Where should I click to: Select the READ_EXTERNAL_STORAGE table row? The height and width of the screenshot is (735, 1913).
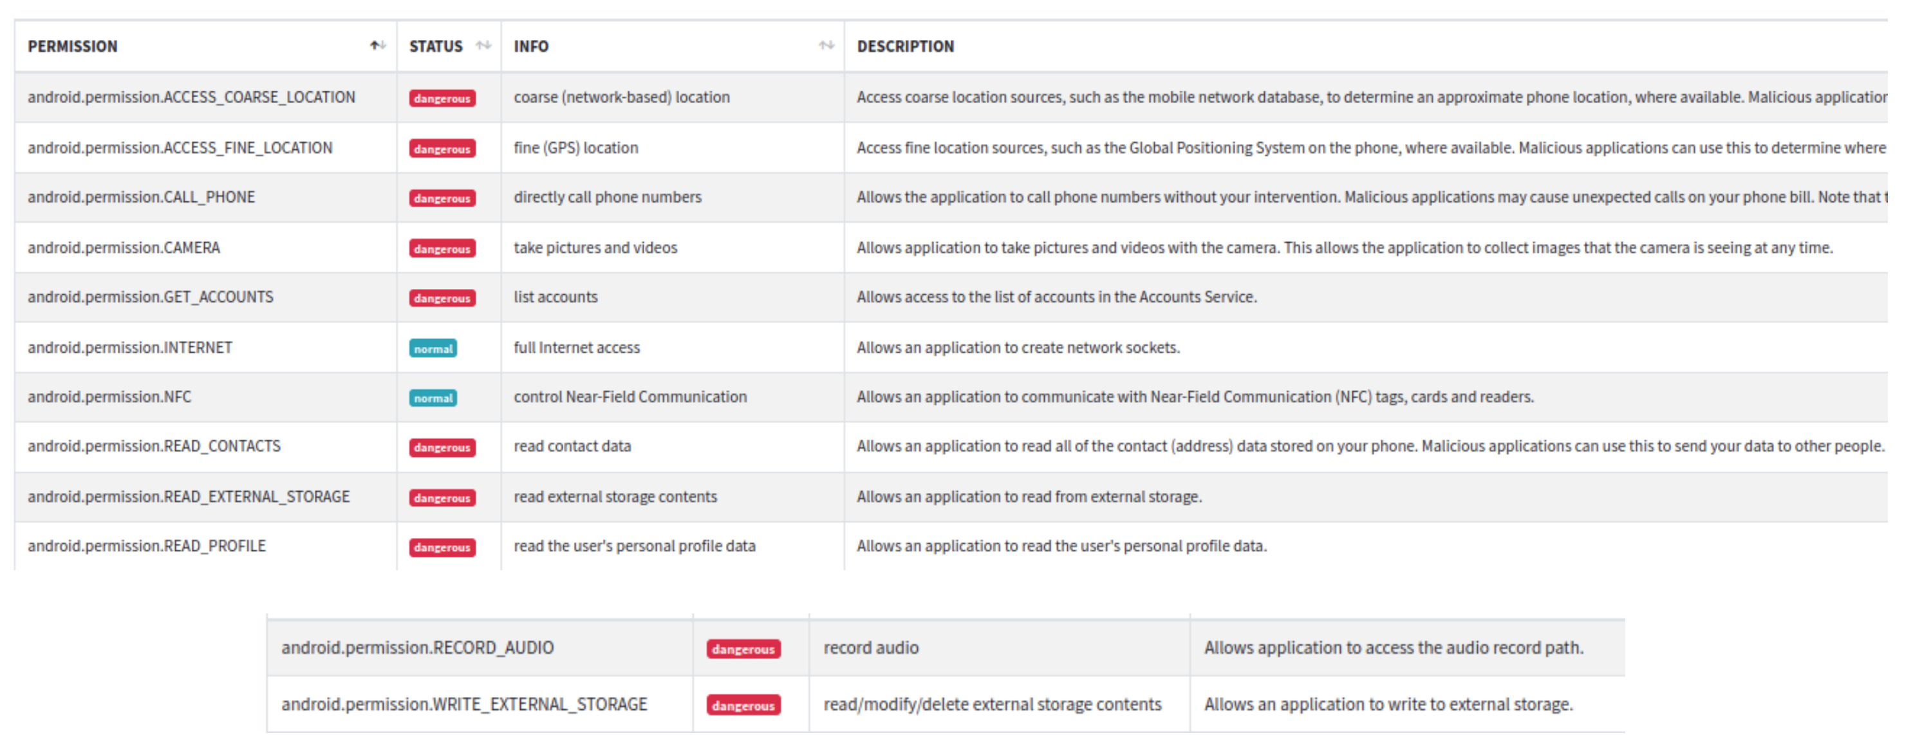click(189, 497)
